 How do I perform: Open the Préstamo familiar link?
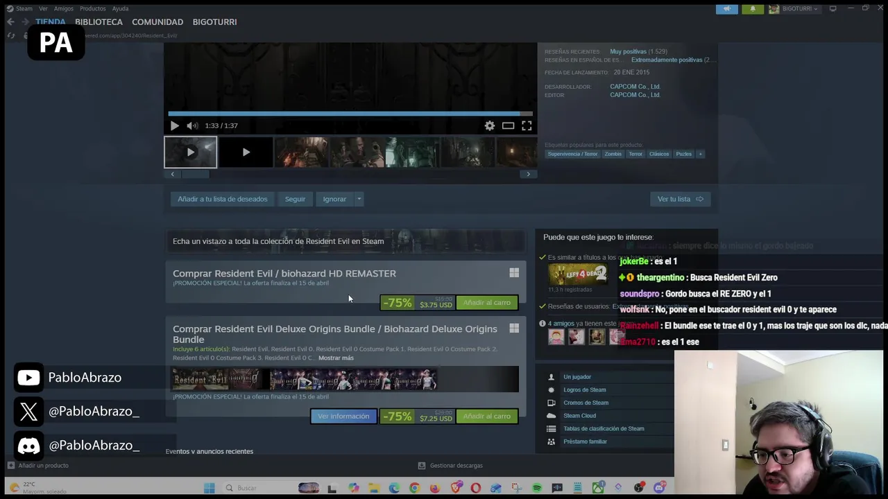586,441
